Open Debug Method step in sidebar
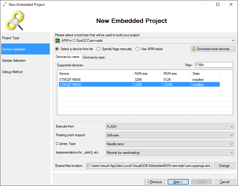238x186 pixels. pos(25,72)
